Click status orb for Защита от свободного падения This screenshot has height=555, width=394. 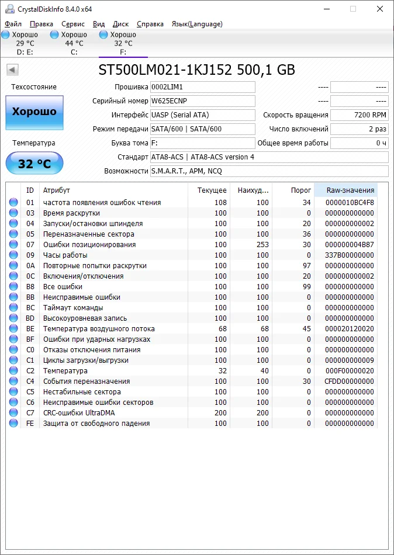[x=13, y=424]
